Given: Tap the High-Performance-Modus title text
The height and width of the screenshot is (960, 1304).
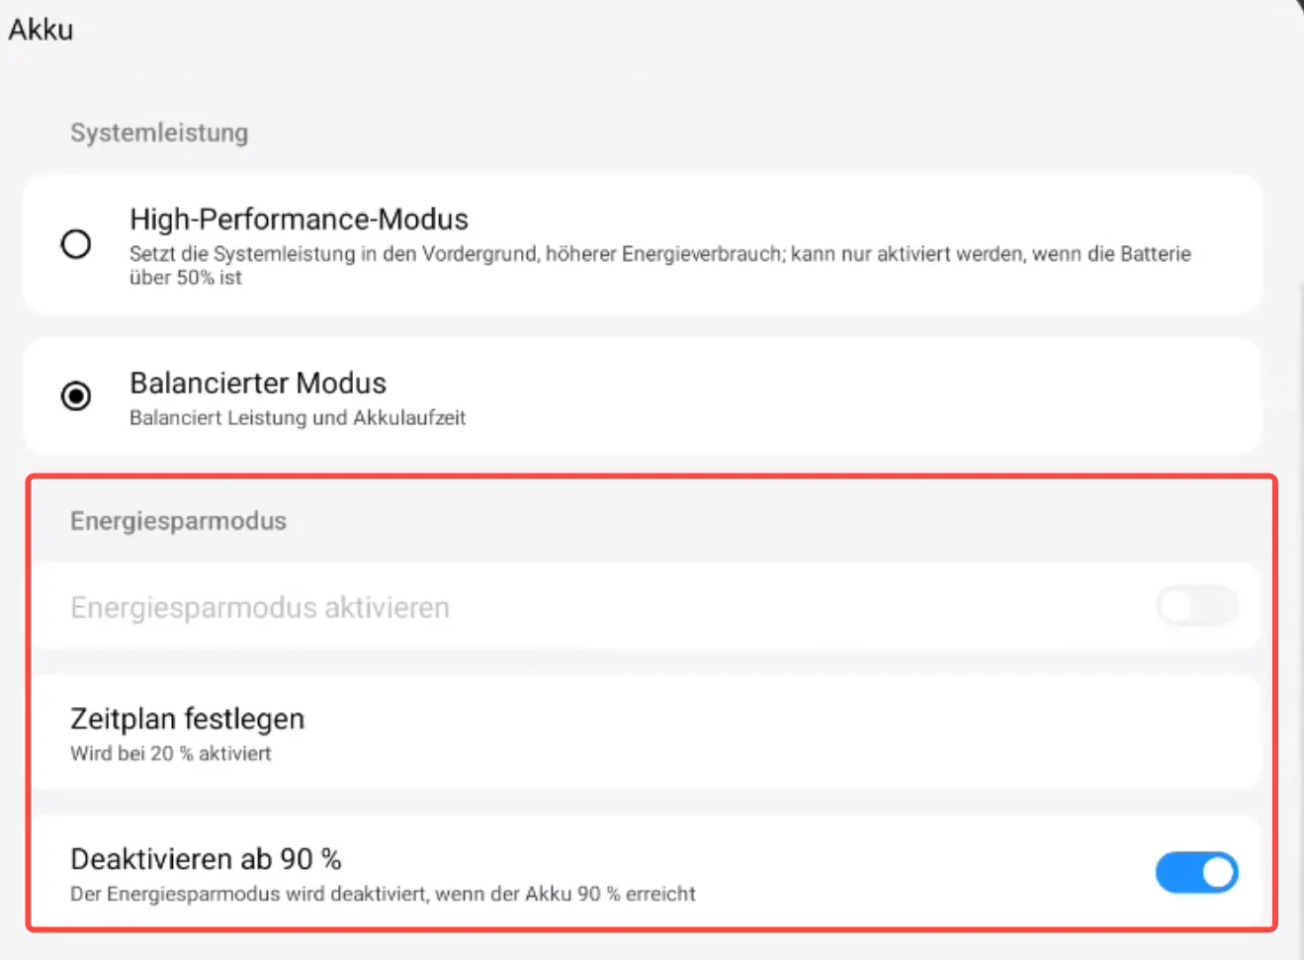Looking at the screenshot, I should click(x=299, y=218).
